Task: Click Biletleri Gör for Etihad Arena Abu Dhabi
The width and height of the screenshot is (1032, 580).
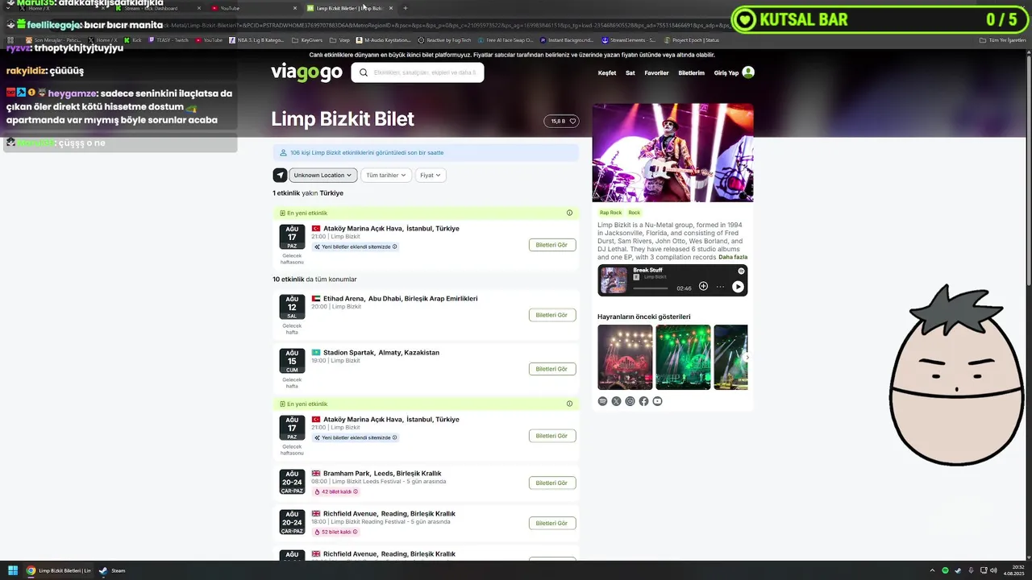Action: (x=552, y=315)
